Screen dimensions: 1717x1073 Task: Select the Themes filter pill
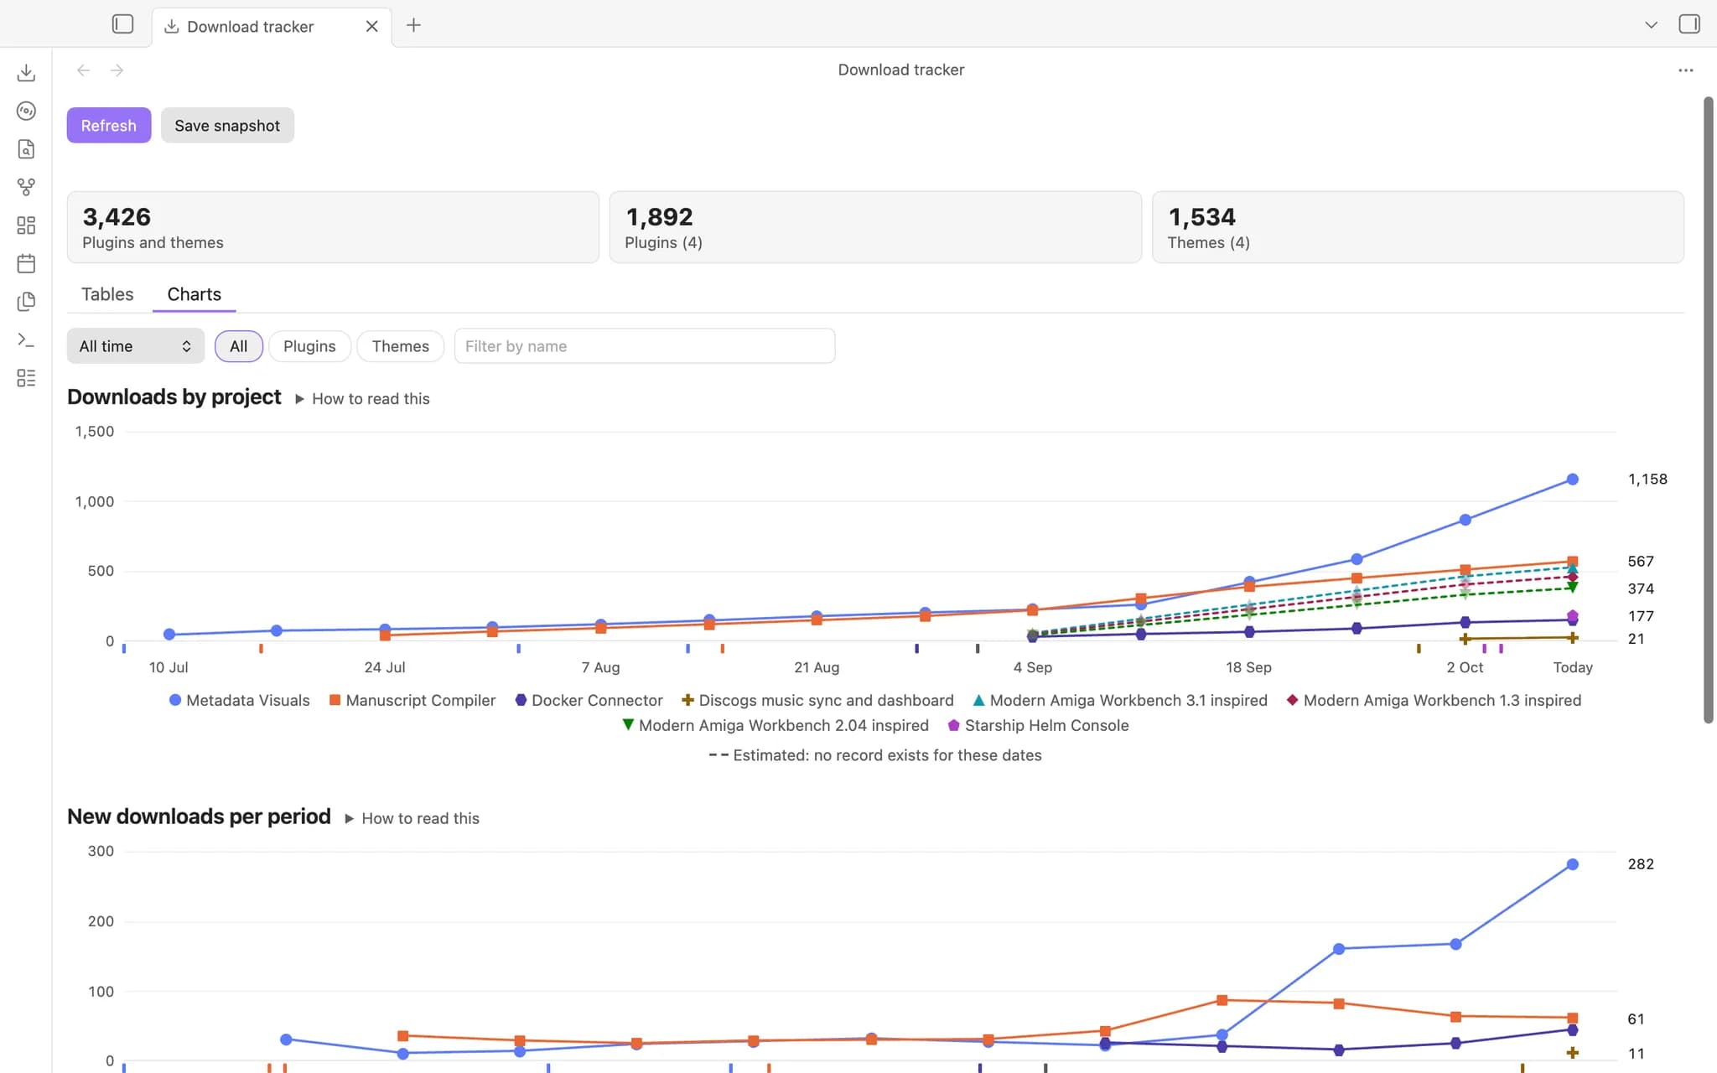point(400,346)
